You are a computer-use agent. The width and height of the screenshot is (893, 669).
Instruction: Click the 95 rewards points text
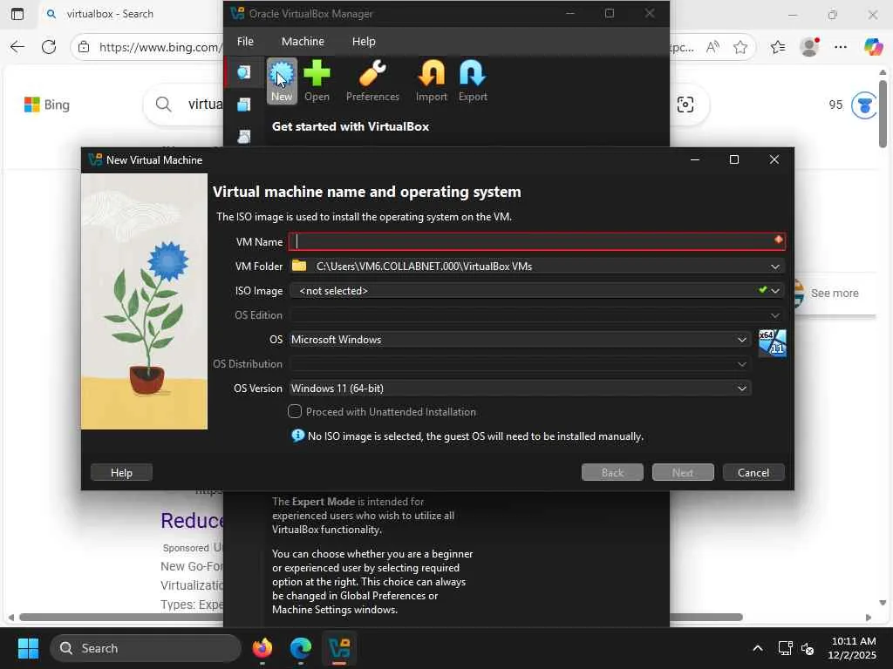point(835,105)
